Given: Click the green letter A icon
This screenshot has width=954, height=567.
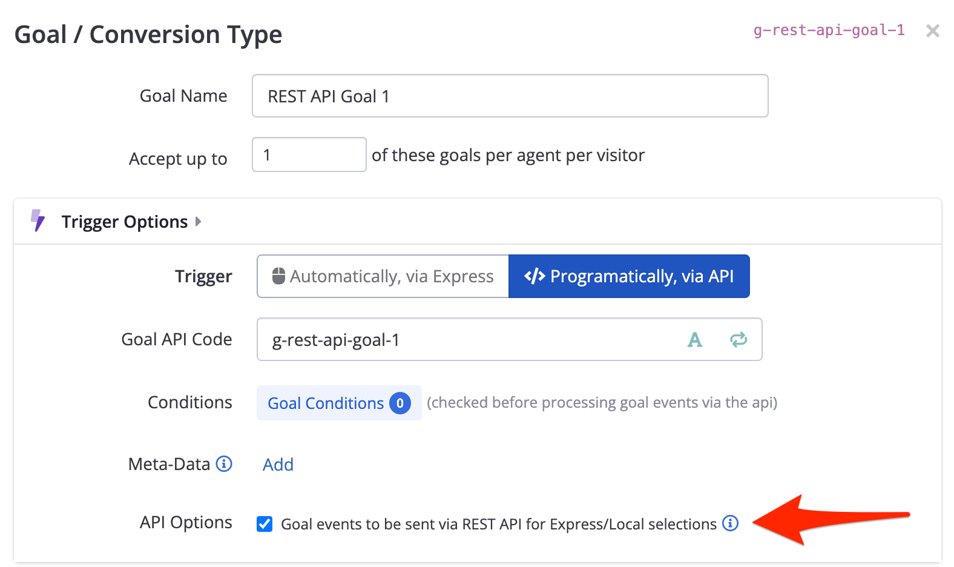Looking at the screenshot, I should pyautogui.click(x=694, y=340).
